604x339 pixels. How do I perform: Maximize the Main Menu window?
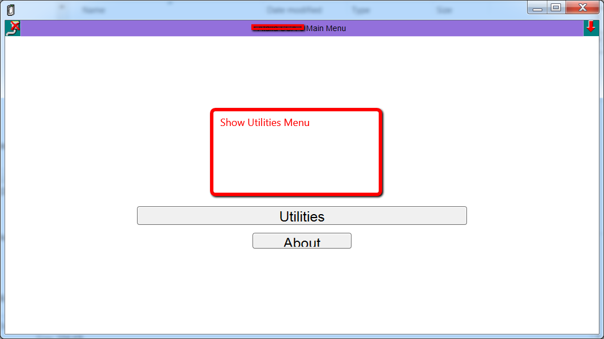[x=556, y=8]
